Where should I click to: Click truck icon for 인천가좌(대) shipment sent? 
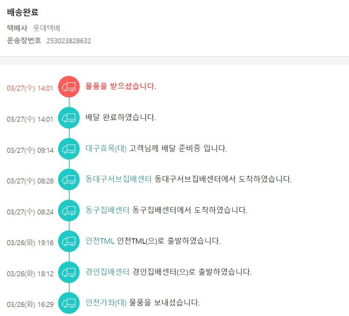click(x=69, y=302)
